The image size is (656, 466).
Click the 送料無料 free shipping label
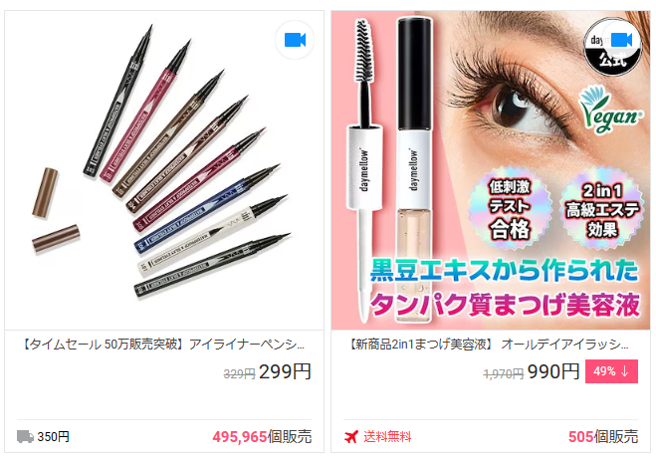point(387,437)
